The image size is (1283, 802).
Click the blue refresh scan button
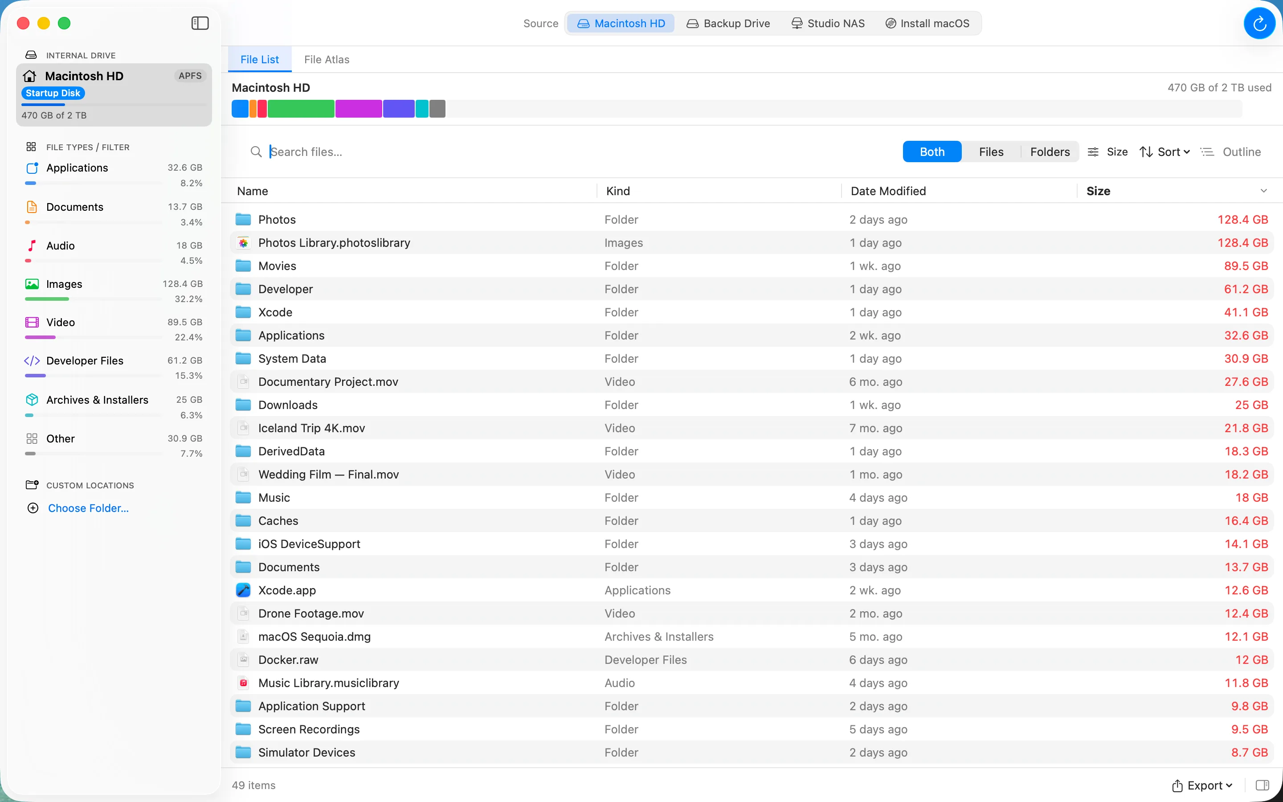(1259, 23)
